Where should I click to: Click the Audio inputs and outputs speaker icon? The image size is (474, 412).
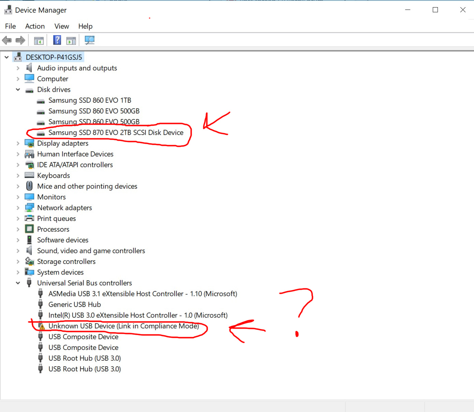(29, 68)
